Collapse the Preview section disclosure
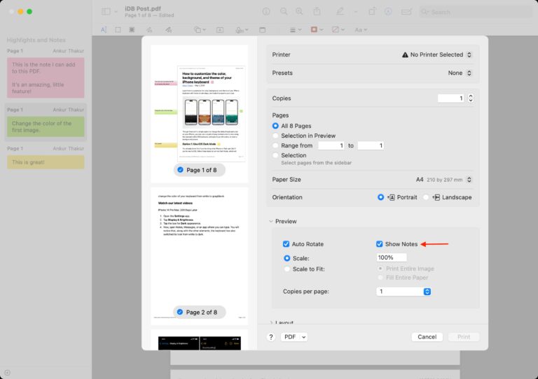Viewport: 538px width, 379px height. tap(270, 222)
